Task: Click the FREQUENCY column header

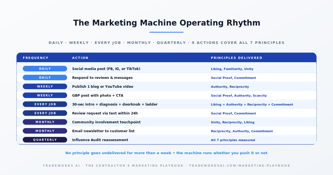Action: coord(36,58)
